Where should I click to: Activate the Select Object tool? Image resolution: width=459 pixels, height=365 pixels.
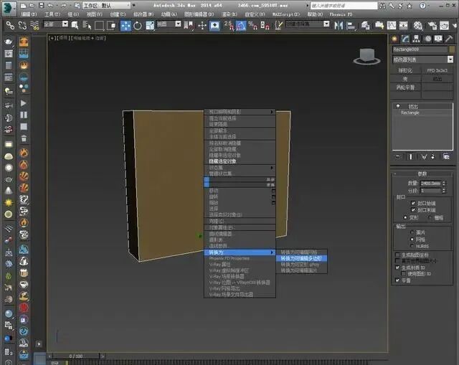(x=75, y=26)
